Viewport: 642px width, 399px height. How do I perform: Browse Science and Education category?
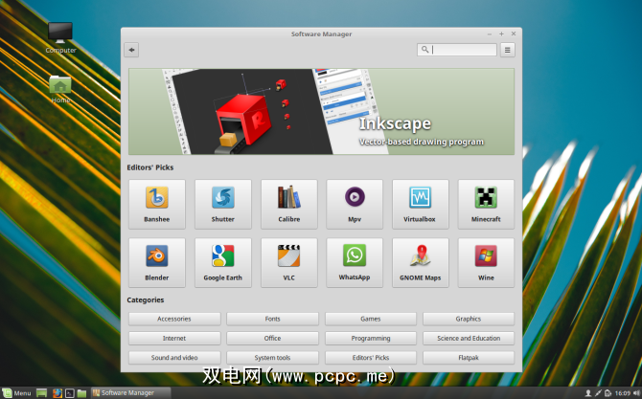click(x=469, y=338)
